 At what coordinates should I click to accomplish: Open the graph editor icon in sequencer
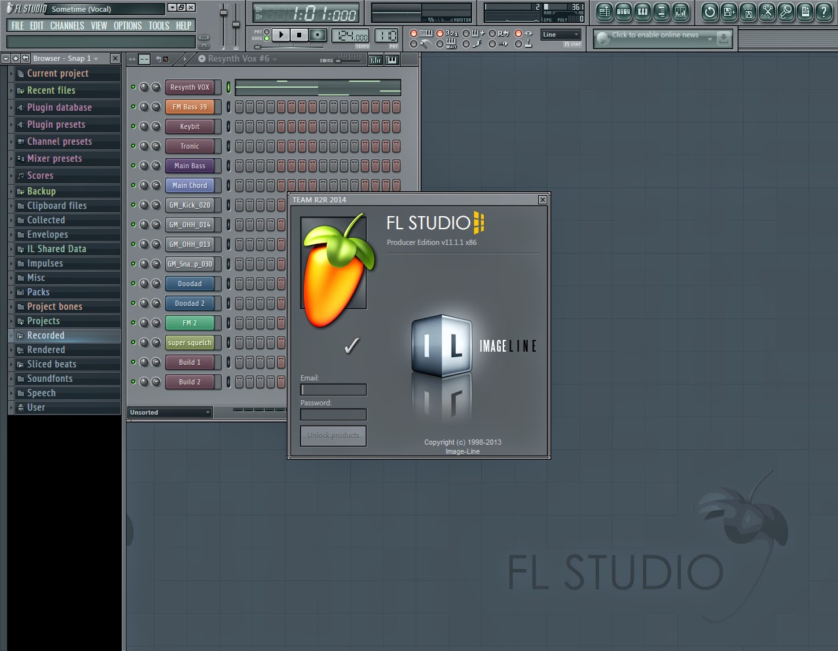(x=375, y=60)
